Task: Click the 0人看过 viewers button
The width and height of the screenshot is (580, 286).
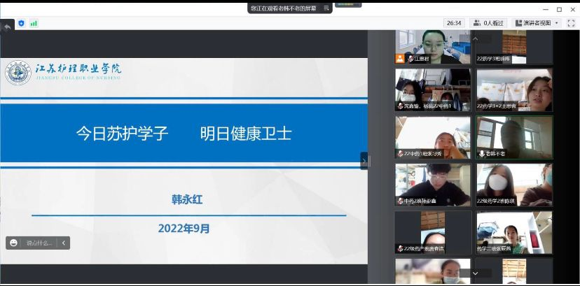Action: pos(488,23)
